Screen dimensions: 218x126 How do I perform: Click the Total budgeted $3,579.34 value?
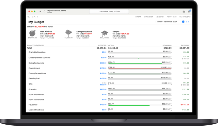[x=102, y=48]
